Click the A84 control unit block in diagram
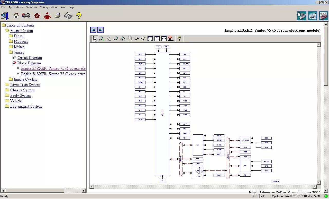 tap(162, 114)
